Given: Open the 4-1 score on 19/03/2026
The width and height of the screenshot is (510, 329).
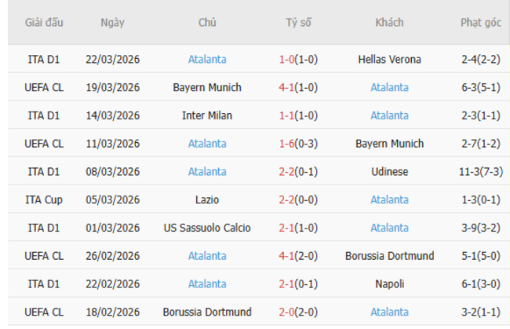Looking at the screenshot, I should 286,87.
